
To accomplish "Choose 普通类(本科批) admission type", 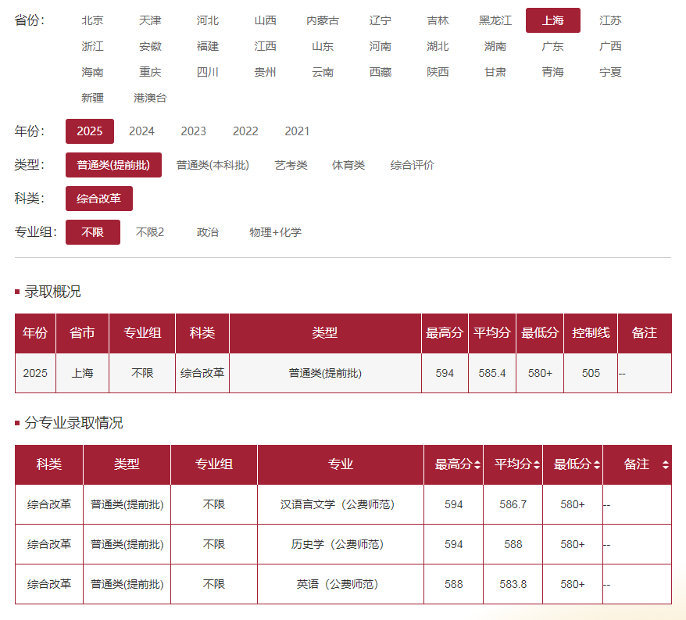I will [213, 165].
